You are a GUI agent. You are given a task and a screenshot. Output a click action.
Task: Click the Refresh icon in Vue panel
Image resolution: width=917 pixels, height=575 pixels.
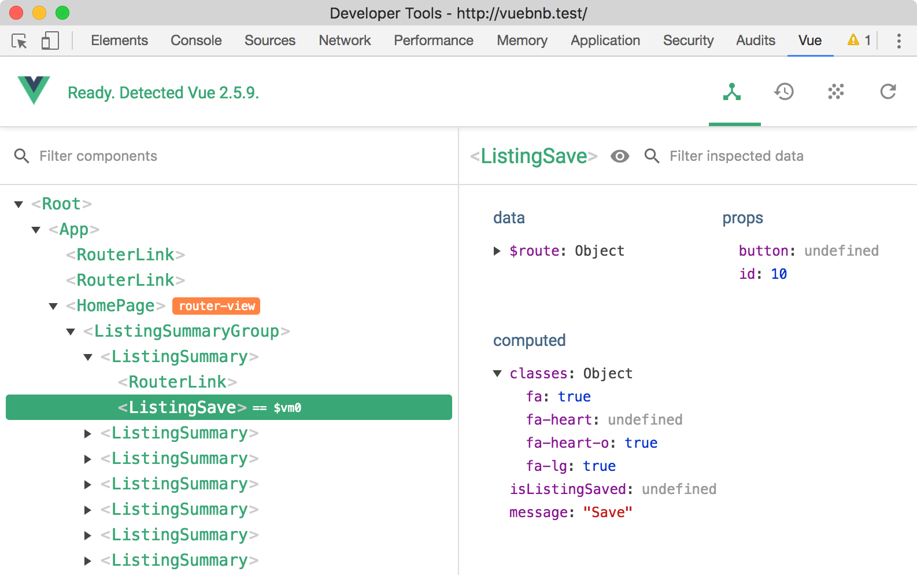pos(888,91)
